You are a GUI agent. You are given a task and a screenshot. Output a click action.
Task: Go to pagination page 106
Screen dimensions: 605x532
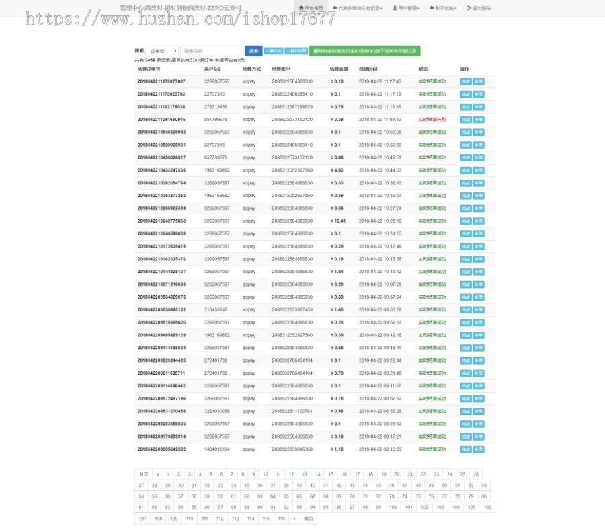487,507
